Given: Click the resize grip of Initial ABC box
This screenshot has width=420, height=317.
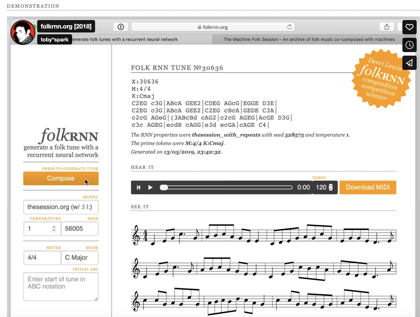Looking at the screenshot, I should click(96, 299).
